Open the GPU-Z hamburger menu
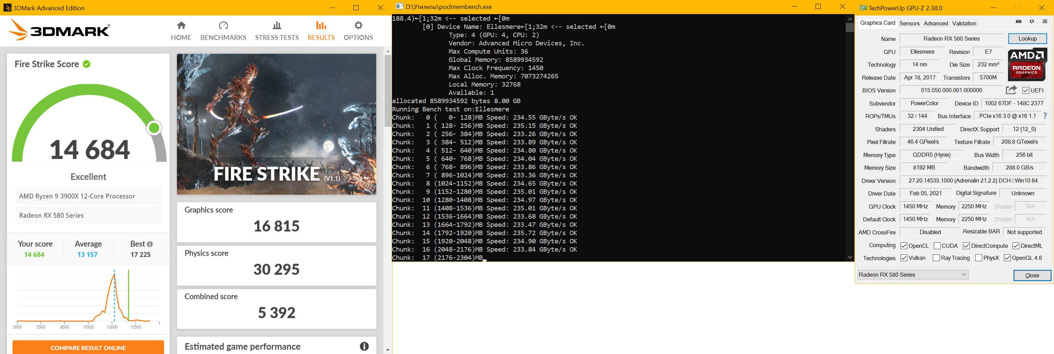This screenshot has width=1054, height=354. pyautogui.click(x=1045, y=22)
